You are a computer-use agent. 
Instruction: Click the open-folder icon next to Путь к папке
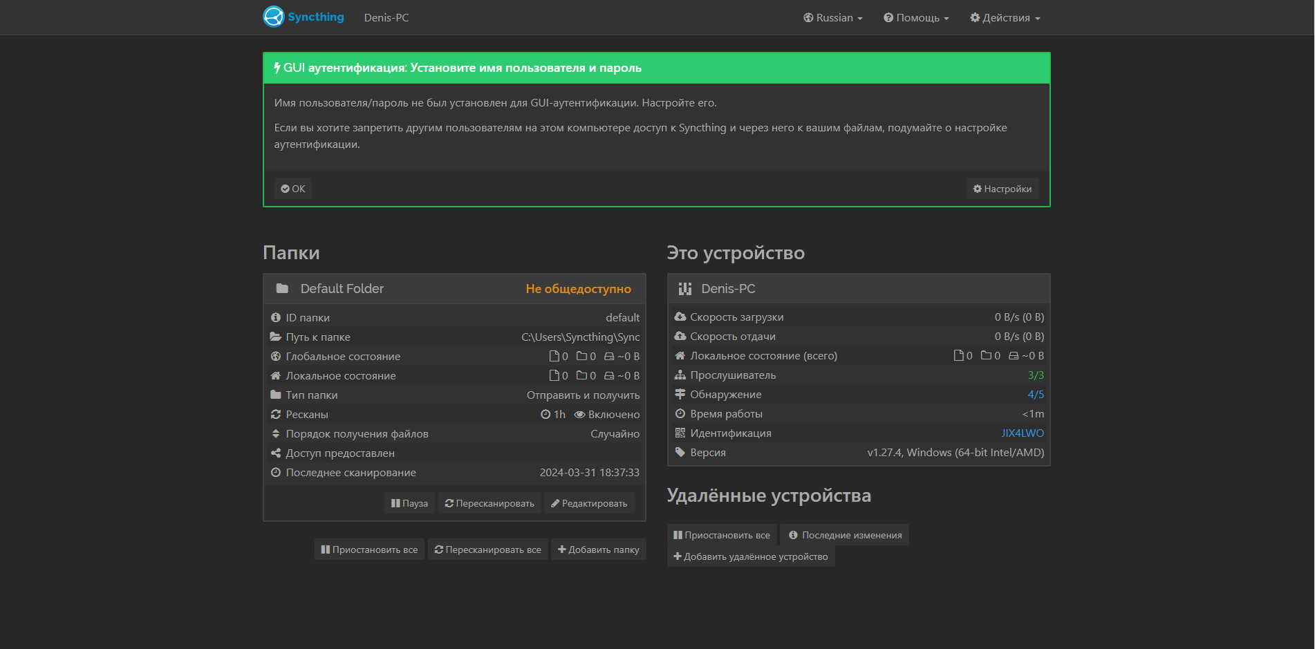pyautogui.click(x=276, y=337)
